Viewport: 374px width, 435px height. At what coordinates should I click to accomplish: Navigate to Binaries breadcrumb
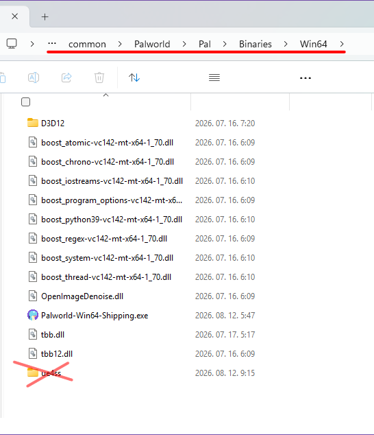pyautogui.click(x=255, y=44)
